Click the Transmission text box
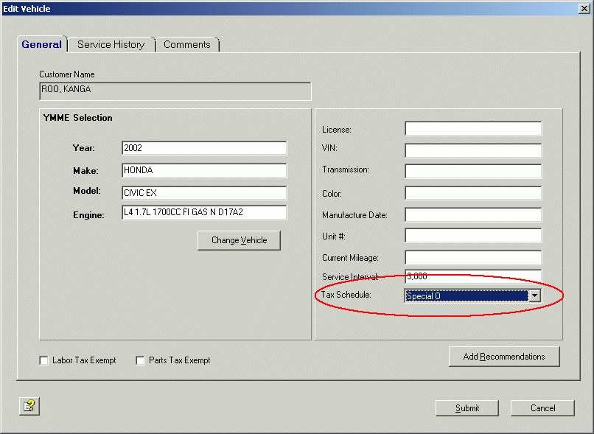The image size is (594, 434). coord(473,172)
